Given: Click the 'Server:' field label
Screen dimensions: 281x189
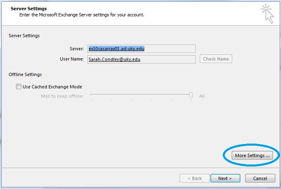Looking at the screenshot, I should pyautogui.click(x=77, y=49).
